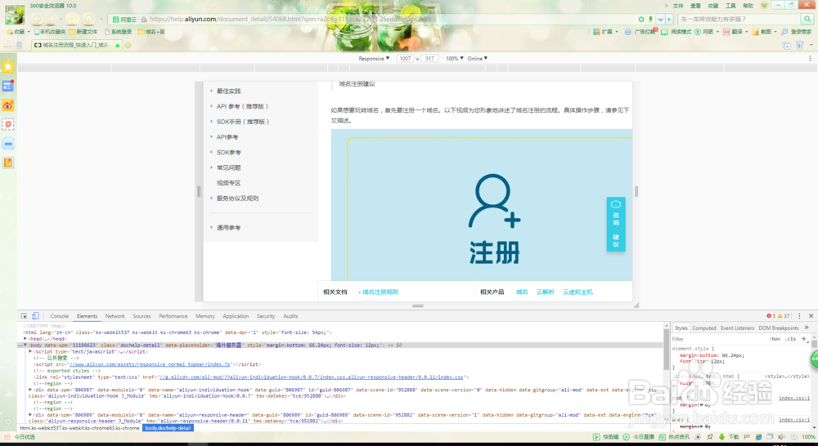Switch to the Console tab
This screenshot has height=446, width=818.
click(x=60, y=316)
